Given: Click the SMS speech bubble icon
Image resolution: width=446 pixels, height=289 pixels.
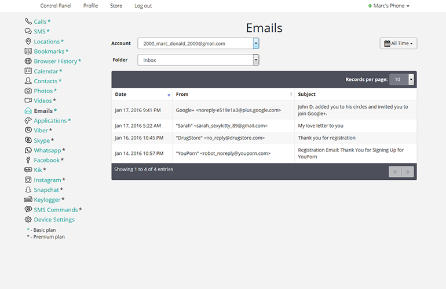Looking at the screenshot, I should (x=28, y=31).
